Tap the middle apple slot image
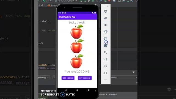176x99 pixels. 77,46
